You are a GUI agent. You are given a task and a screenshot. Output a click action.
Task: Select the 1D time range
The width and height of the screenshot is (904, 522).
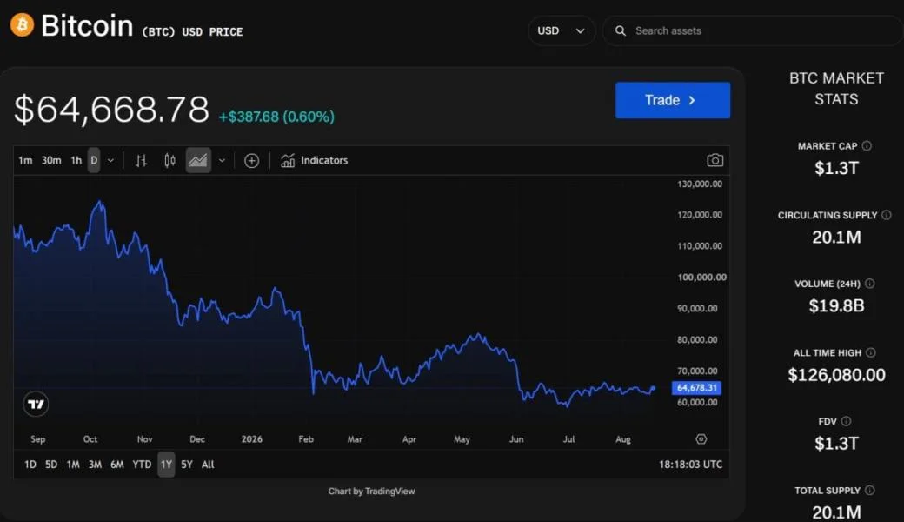(30, 465)
